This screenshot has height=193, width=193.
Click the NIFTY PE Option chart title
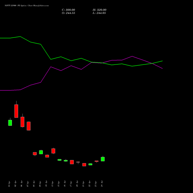(x=27, y=6)
